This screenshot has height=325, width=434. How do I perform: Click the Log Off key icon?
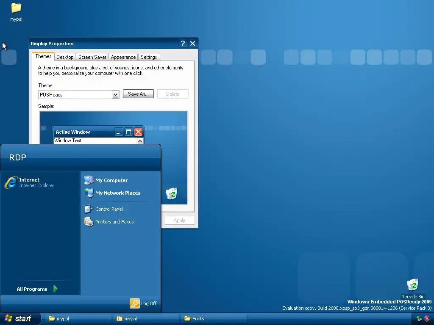[x=135, y=303]
